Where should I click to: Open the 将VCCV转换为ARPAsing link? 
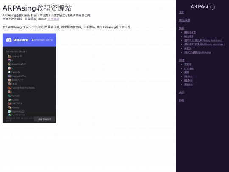click(198, 52)
